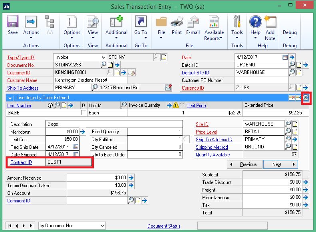Image resolution: width=316 pixels, height=232 pixels.
Task: Click the Print icon
Action: 177,22
